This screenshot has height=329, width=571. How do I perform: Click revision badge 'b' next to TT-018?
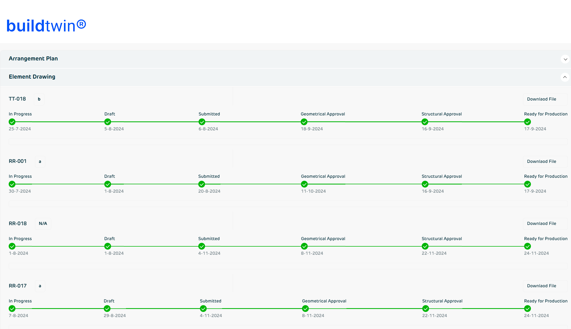click(x=39, y=99)
